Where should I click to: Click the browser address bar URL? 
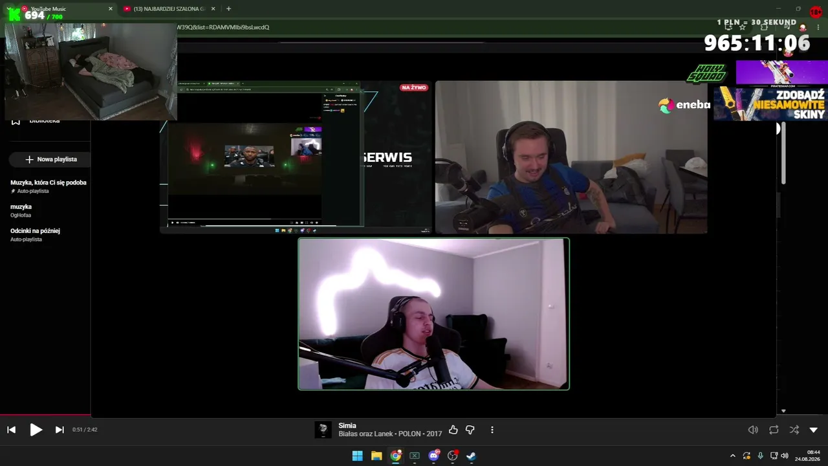pyautogui.click(x=223, y=27)
